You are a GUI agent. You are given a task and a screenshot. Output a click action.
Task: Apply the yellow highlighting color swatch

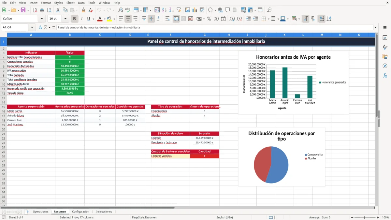click(109, 19)
